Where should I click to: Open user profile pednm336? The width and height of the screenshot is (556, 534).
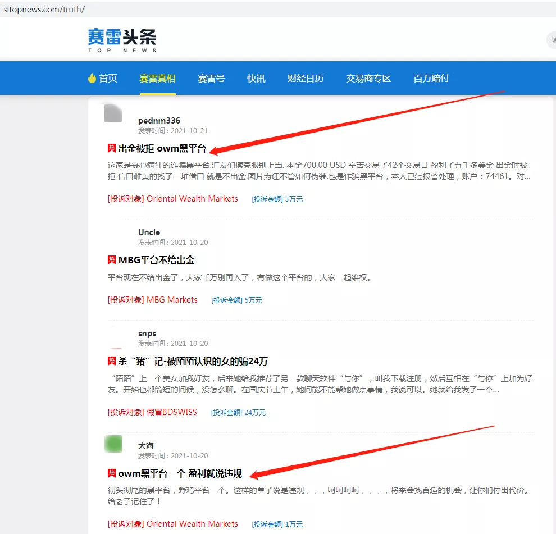click(x=159, y=121)
